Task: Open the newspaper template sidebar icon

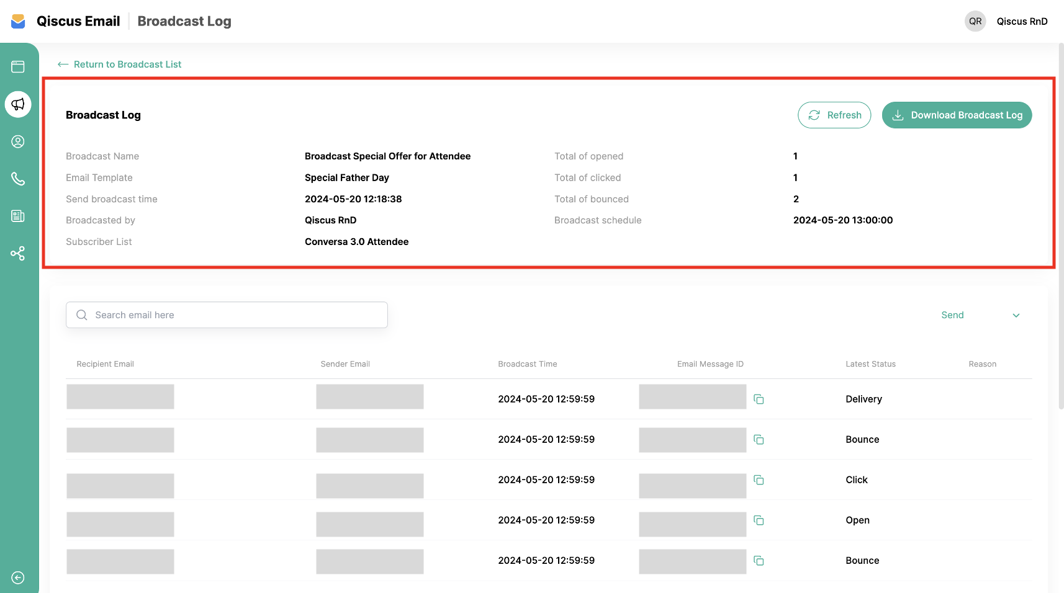Action: tap(18, 216)
